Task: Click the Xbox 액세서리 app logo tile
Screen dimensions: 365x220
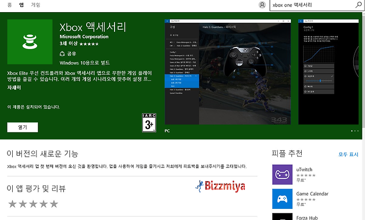Action: [30, 42]
